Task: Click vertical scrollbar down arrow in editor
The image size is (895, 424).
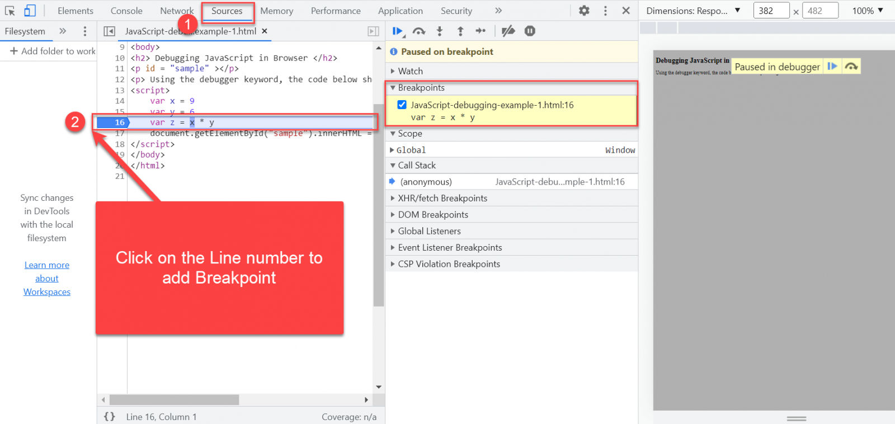Action: (379, 387)
